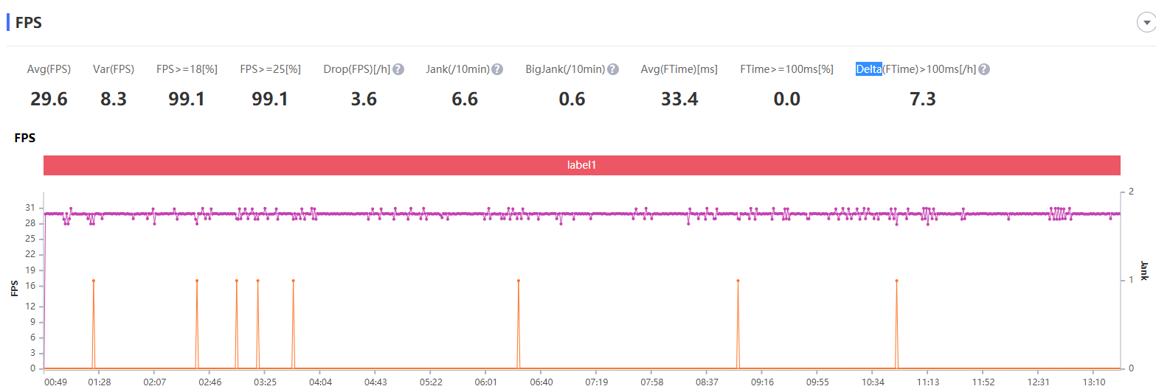Viewport: 1156px width, 389px height.
Task: Open help icon next to Jank(/10min)
Action: click(497, 69)
